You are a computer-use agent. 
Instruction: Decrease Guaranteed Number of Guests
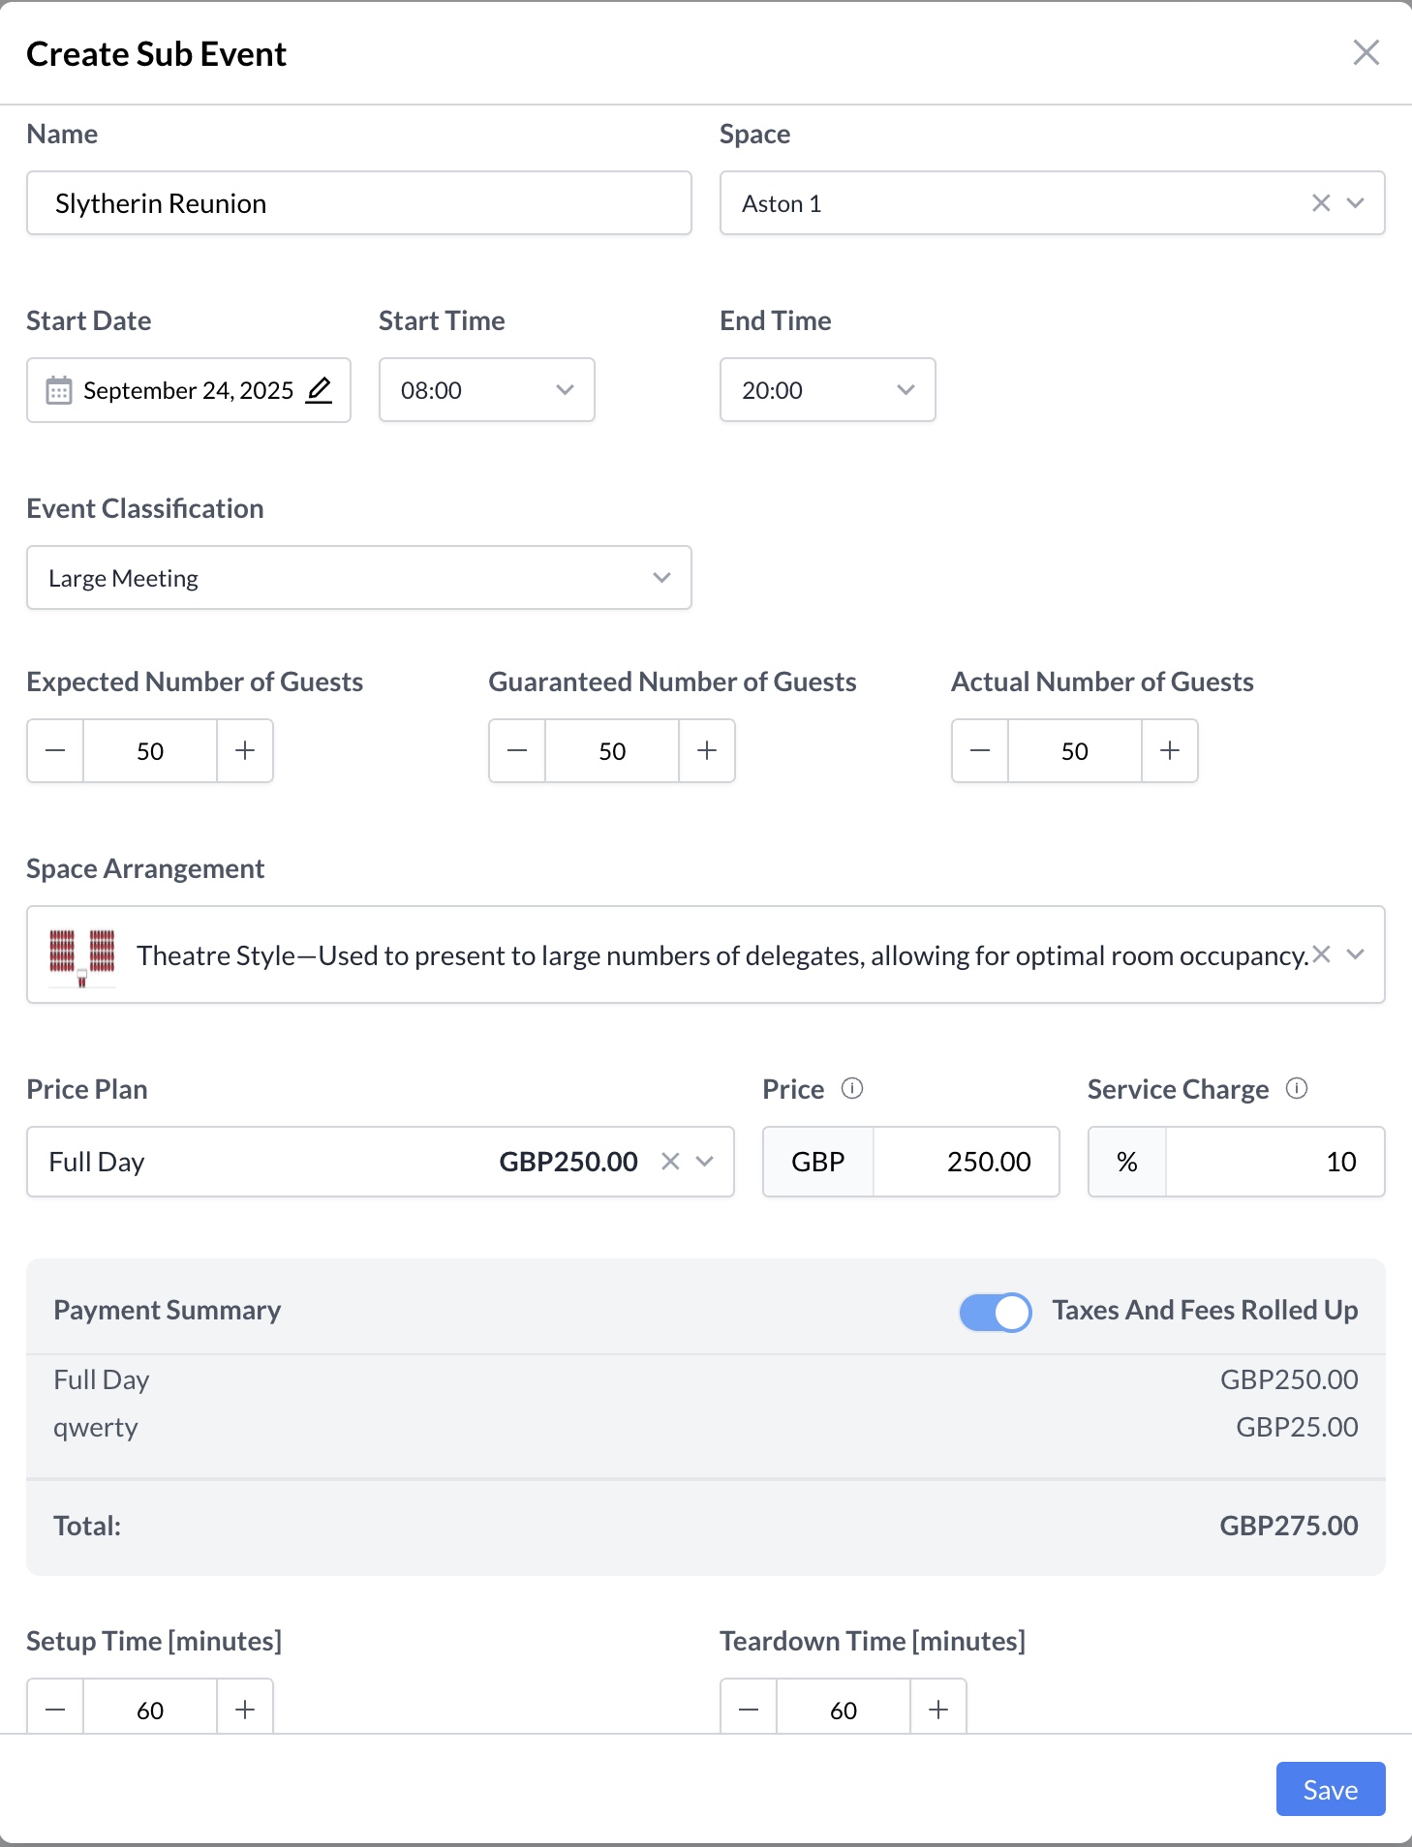(x=517, y=751)
